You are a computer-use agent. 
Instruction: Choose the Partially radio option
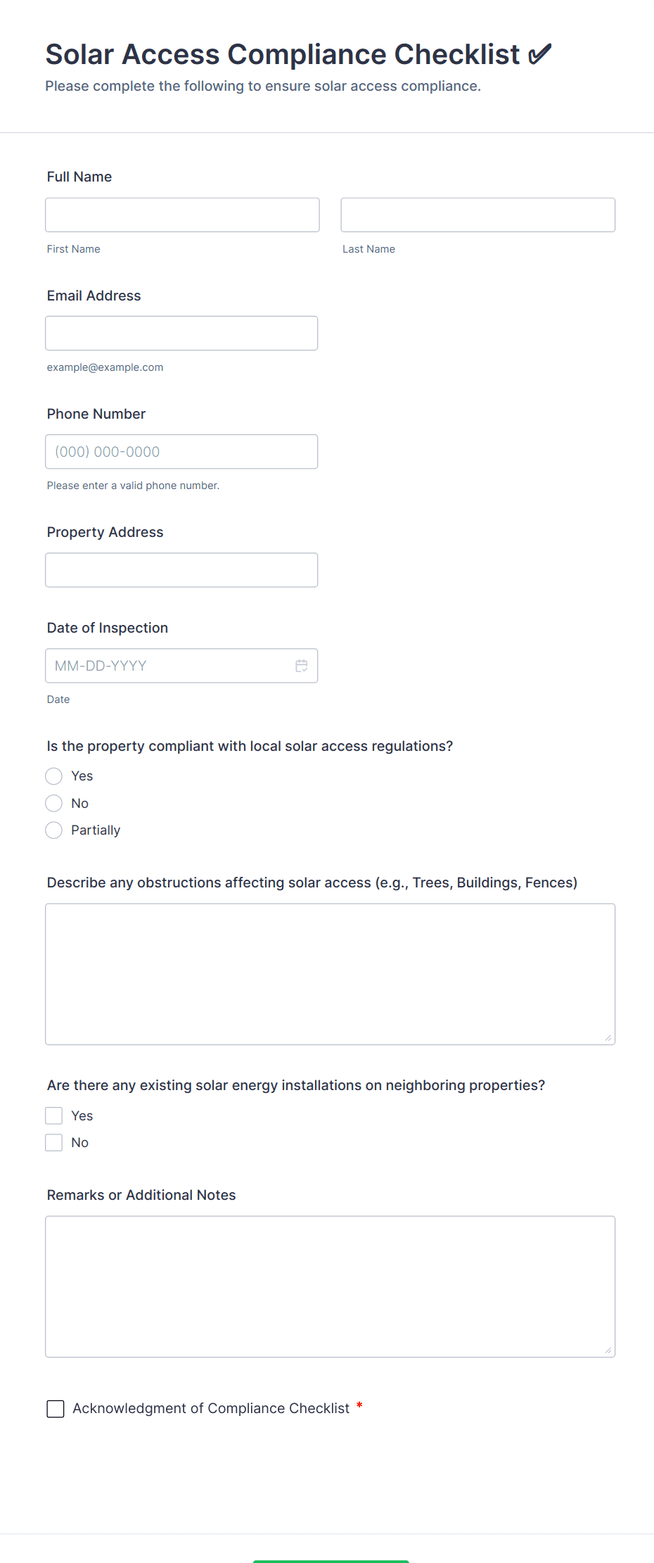pos(54,830)
